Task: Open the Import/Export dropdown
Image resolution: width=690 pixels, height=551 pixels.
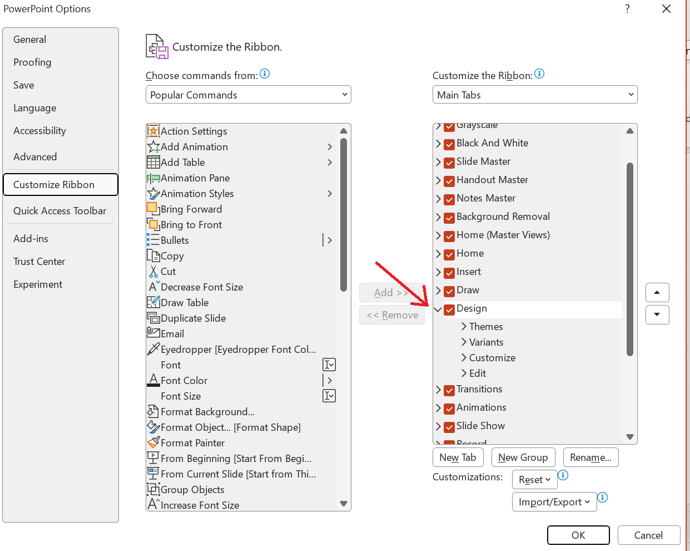Action: 554,501
